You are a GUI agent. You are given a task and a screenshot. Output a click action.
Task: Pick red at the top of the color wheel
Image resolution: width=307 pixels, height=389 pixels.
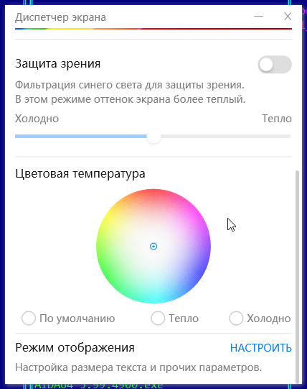[153, 193]
